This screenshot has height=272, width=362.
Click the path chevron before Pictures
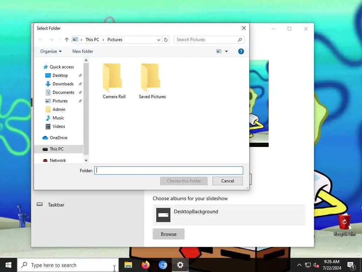click(x=103, y=40)
